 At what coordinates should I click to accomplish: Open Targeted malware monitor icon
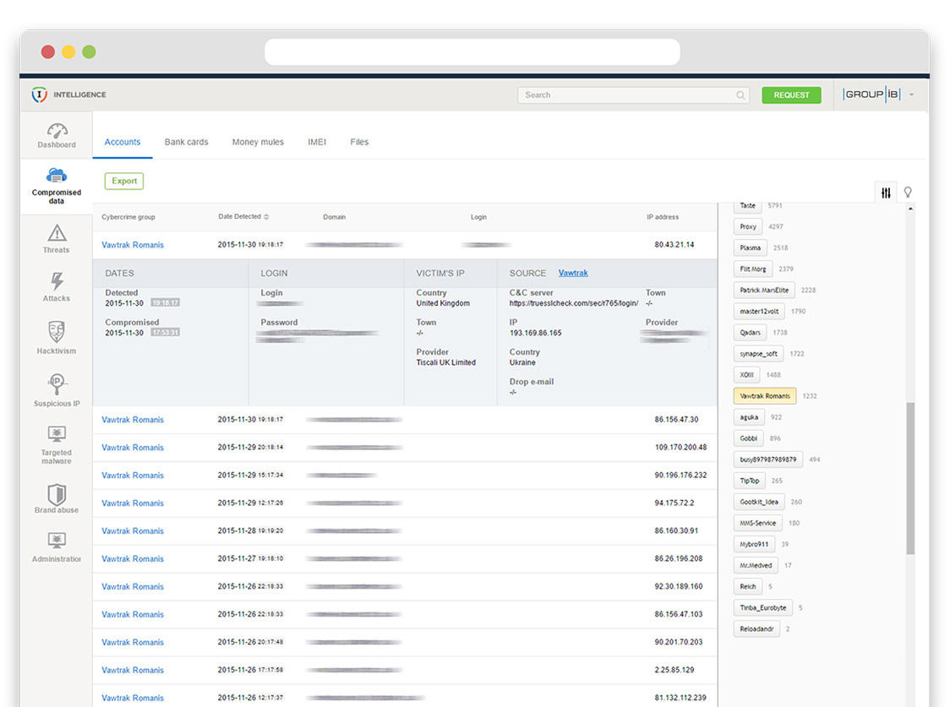[x=57, y=434]
